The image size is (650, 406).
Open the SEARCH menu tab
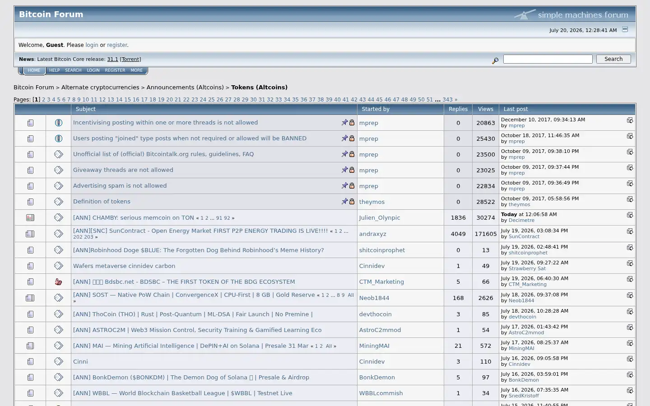pos(73,70)
